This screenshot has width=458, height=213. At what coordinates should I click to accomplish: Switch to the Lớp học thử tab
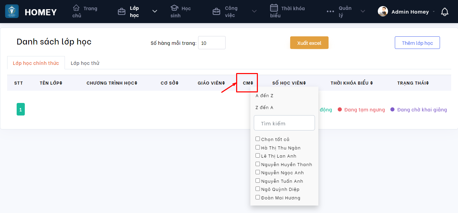pyautogui.click(x=85, y=63)
